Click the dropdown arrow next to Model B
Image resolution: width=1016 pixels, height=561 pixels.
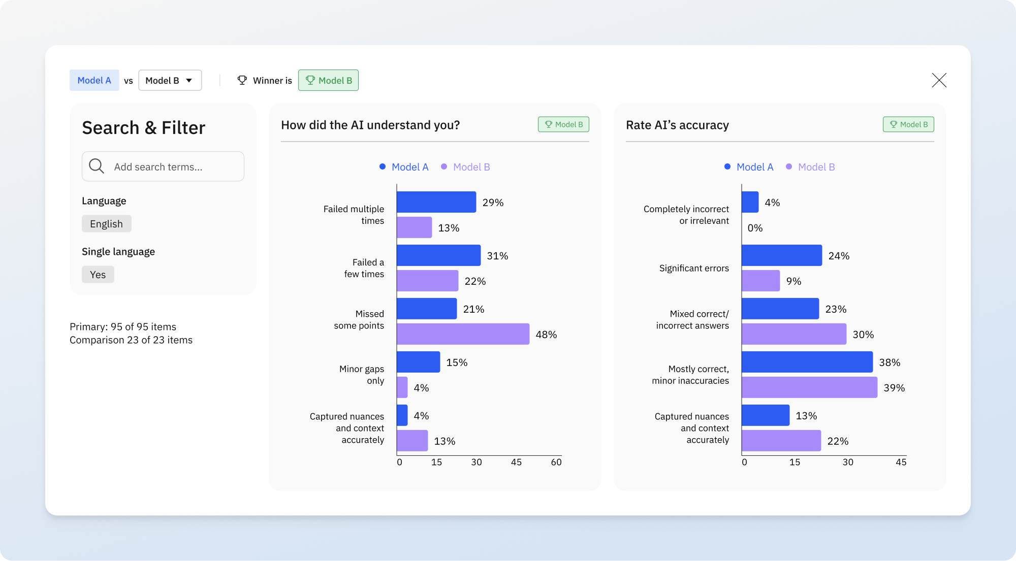189,80
